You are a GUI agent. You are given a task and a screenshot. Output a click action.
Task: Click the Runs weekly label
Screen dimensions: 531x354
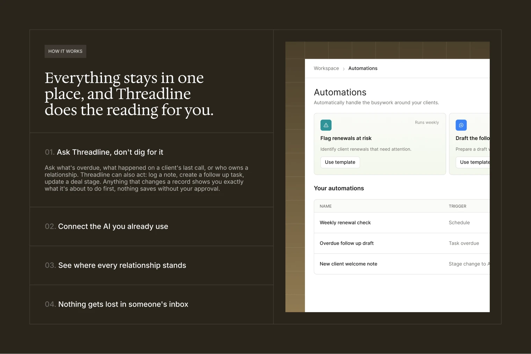coord(427,123)
